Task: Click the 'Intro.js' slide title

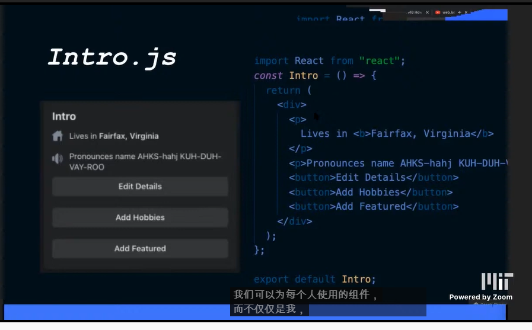Action: (x=112, y=57)
